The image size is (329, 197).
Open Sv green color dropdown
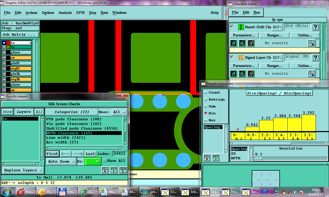(x=93, y=161)
